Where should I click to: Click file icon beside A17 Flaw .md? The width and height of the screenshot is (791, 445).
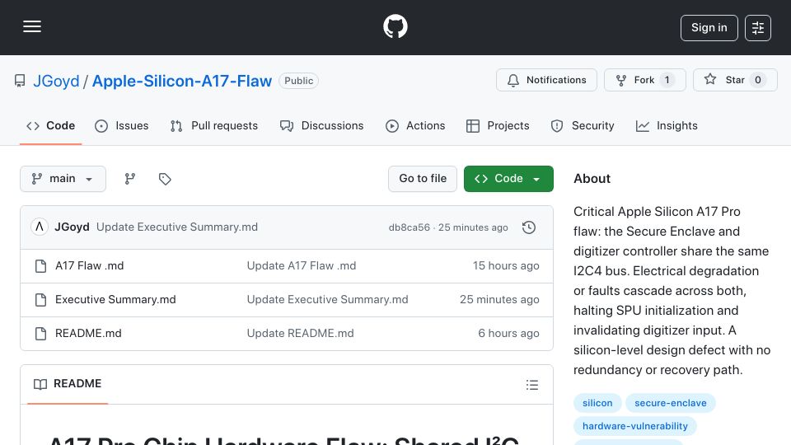(41, 266)
